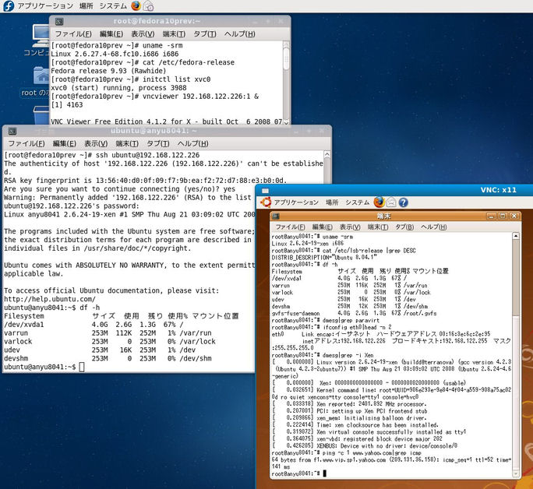The image size is (533, 489).
Task: Launch Firefox in the VNC Ubuntu panel
Action: coord(379,202)
